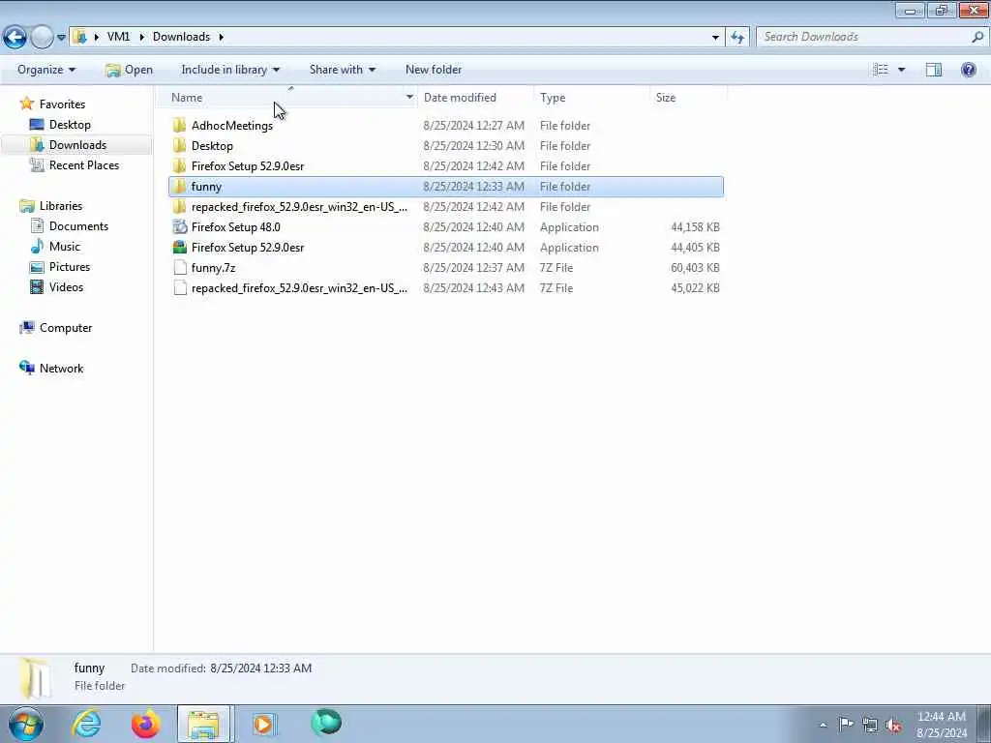Click the muted volume tray icon
The width and height of the screenshot is (991, 743).
pos(893,725)
